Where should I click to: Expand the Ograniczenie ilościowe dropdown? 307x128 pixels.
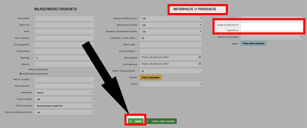171,25
